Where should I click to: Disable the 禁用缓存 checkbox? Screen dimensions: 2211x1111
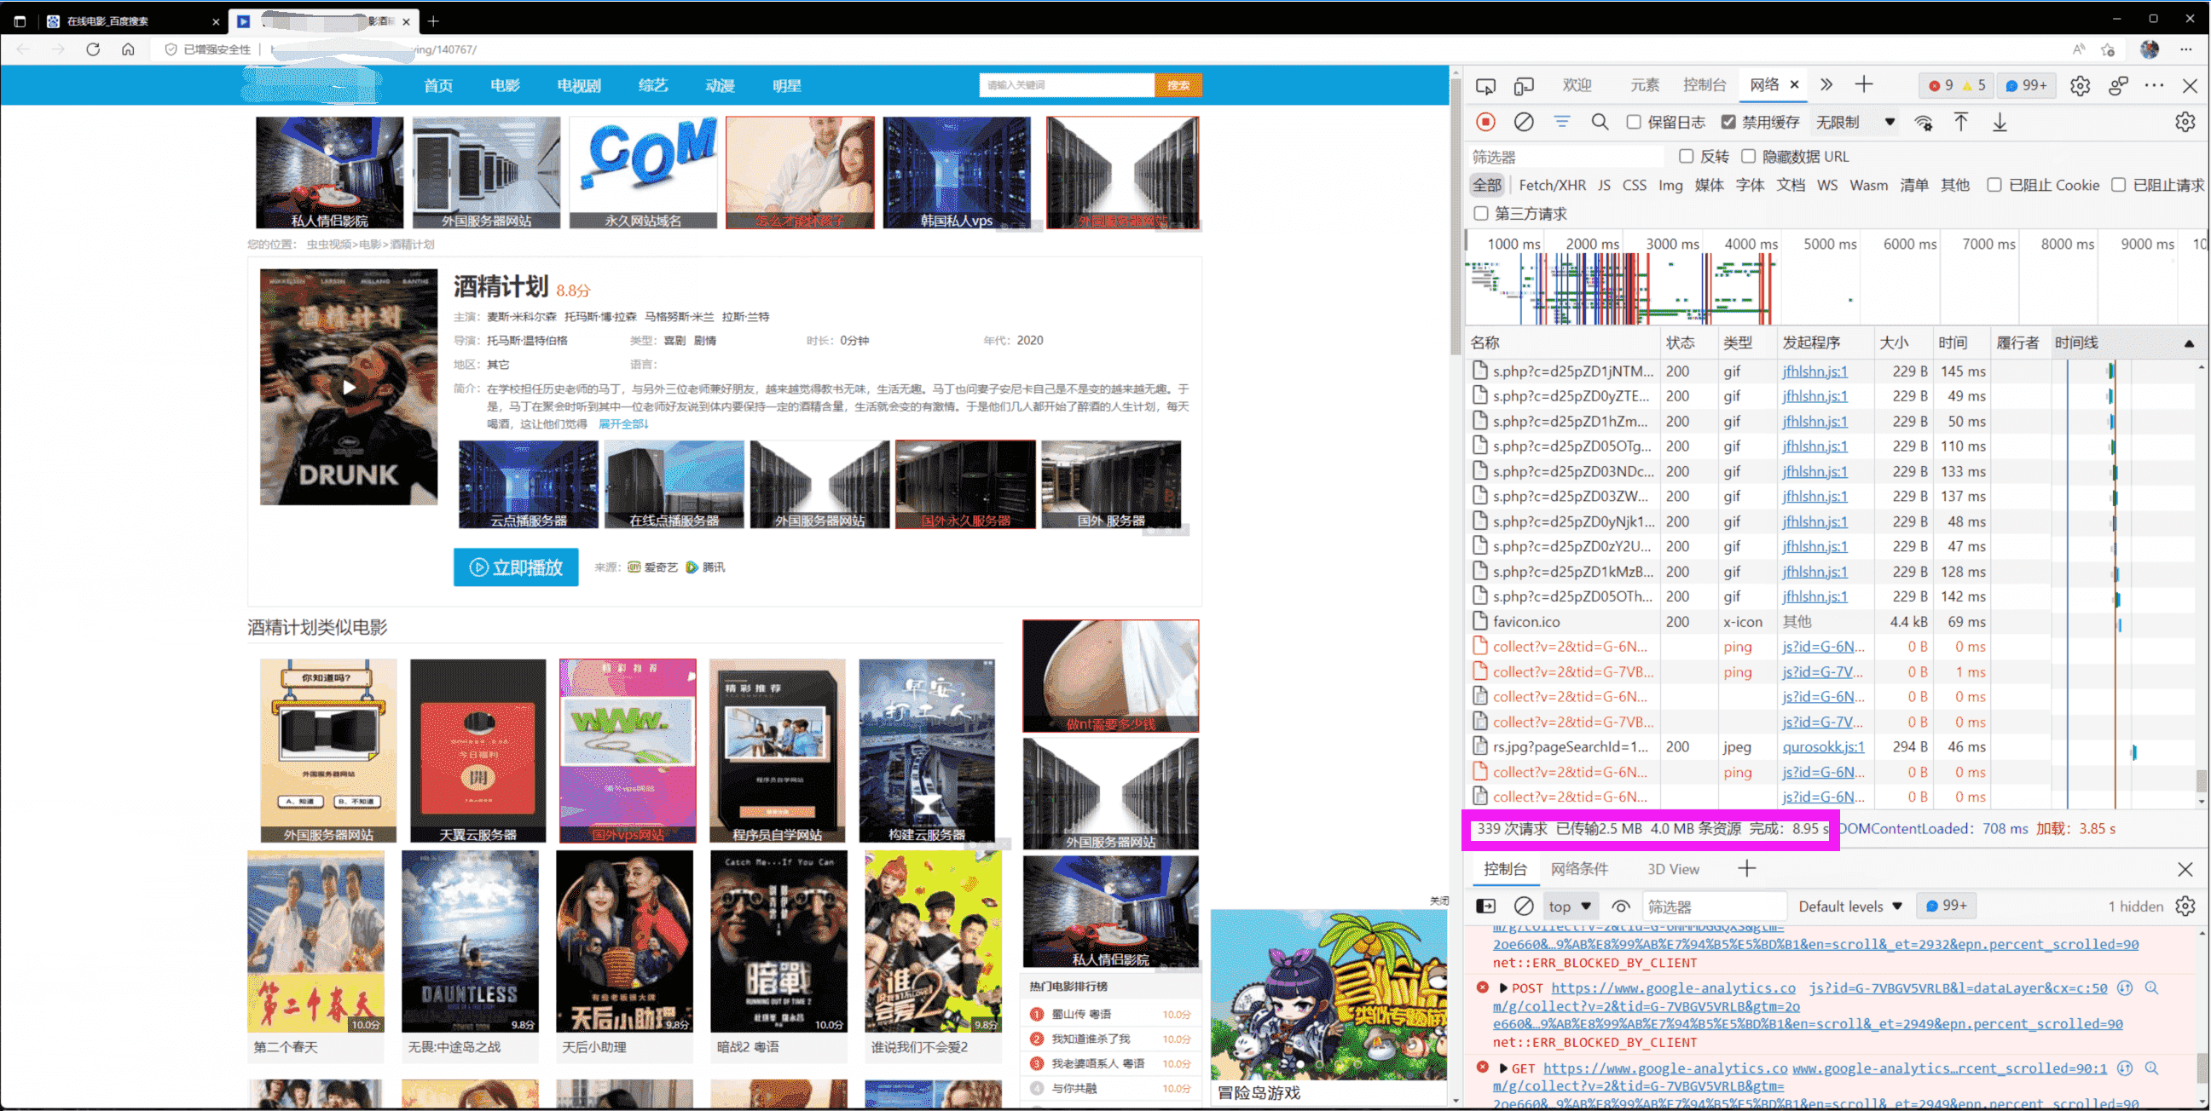point(1729,122)
